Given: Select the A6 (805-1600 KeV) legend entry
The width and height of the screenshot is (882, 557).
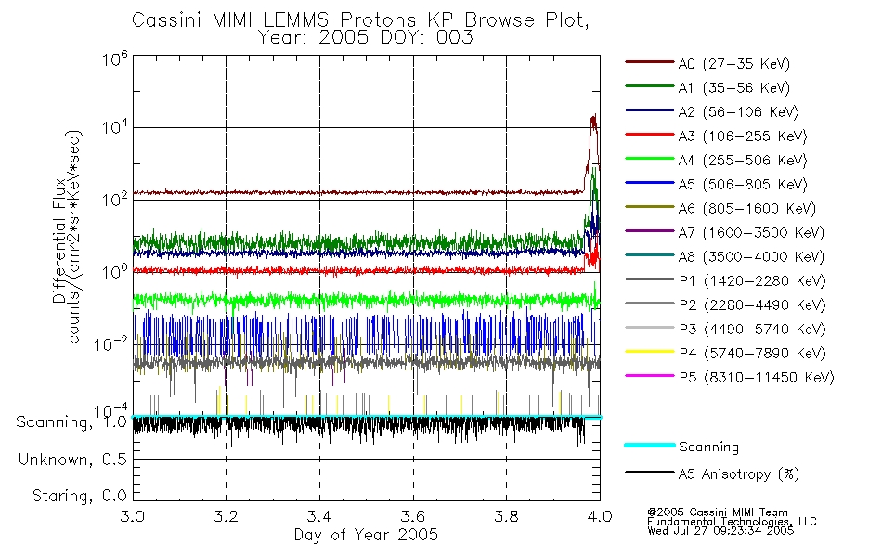Looking at the screenshot, I should [720, 208].
